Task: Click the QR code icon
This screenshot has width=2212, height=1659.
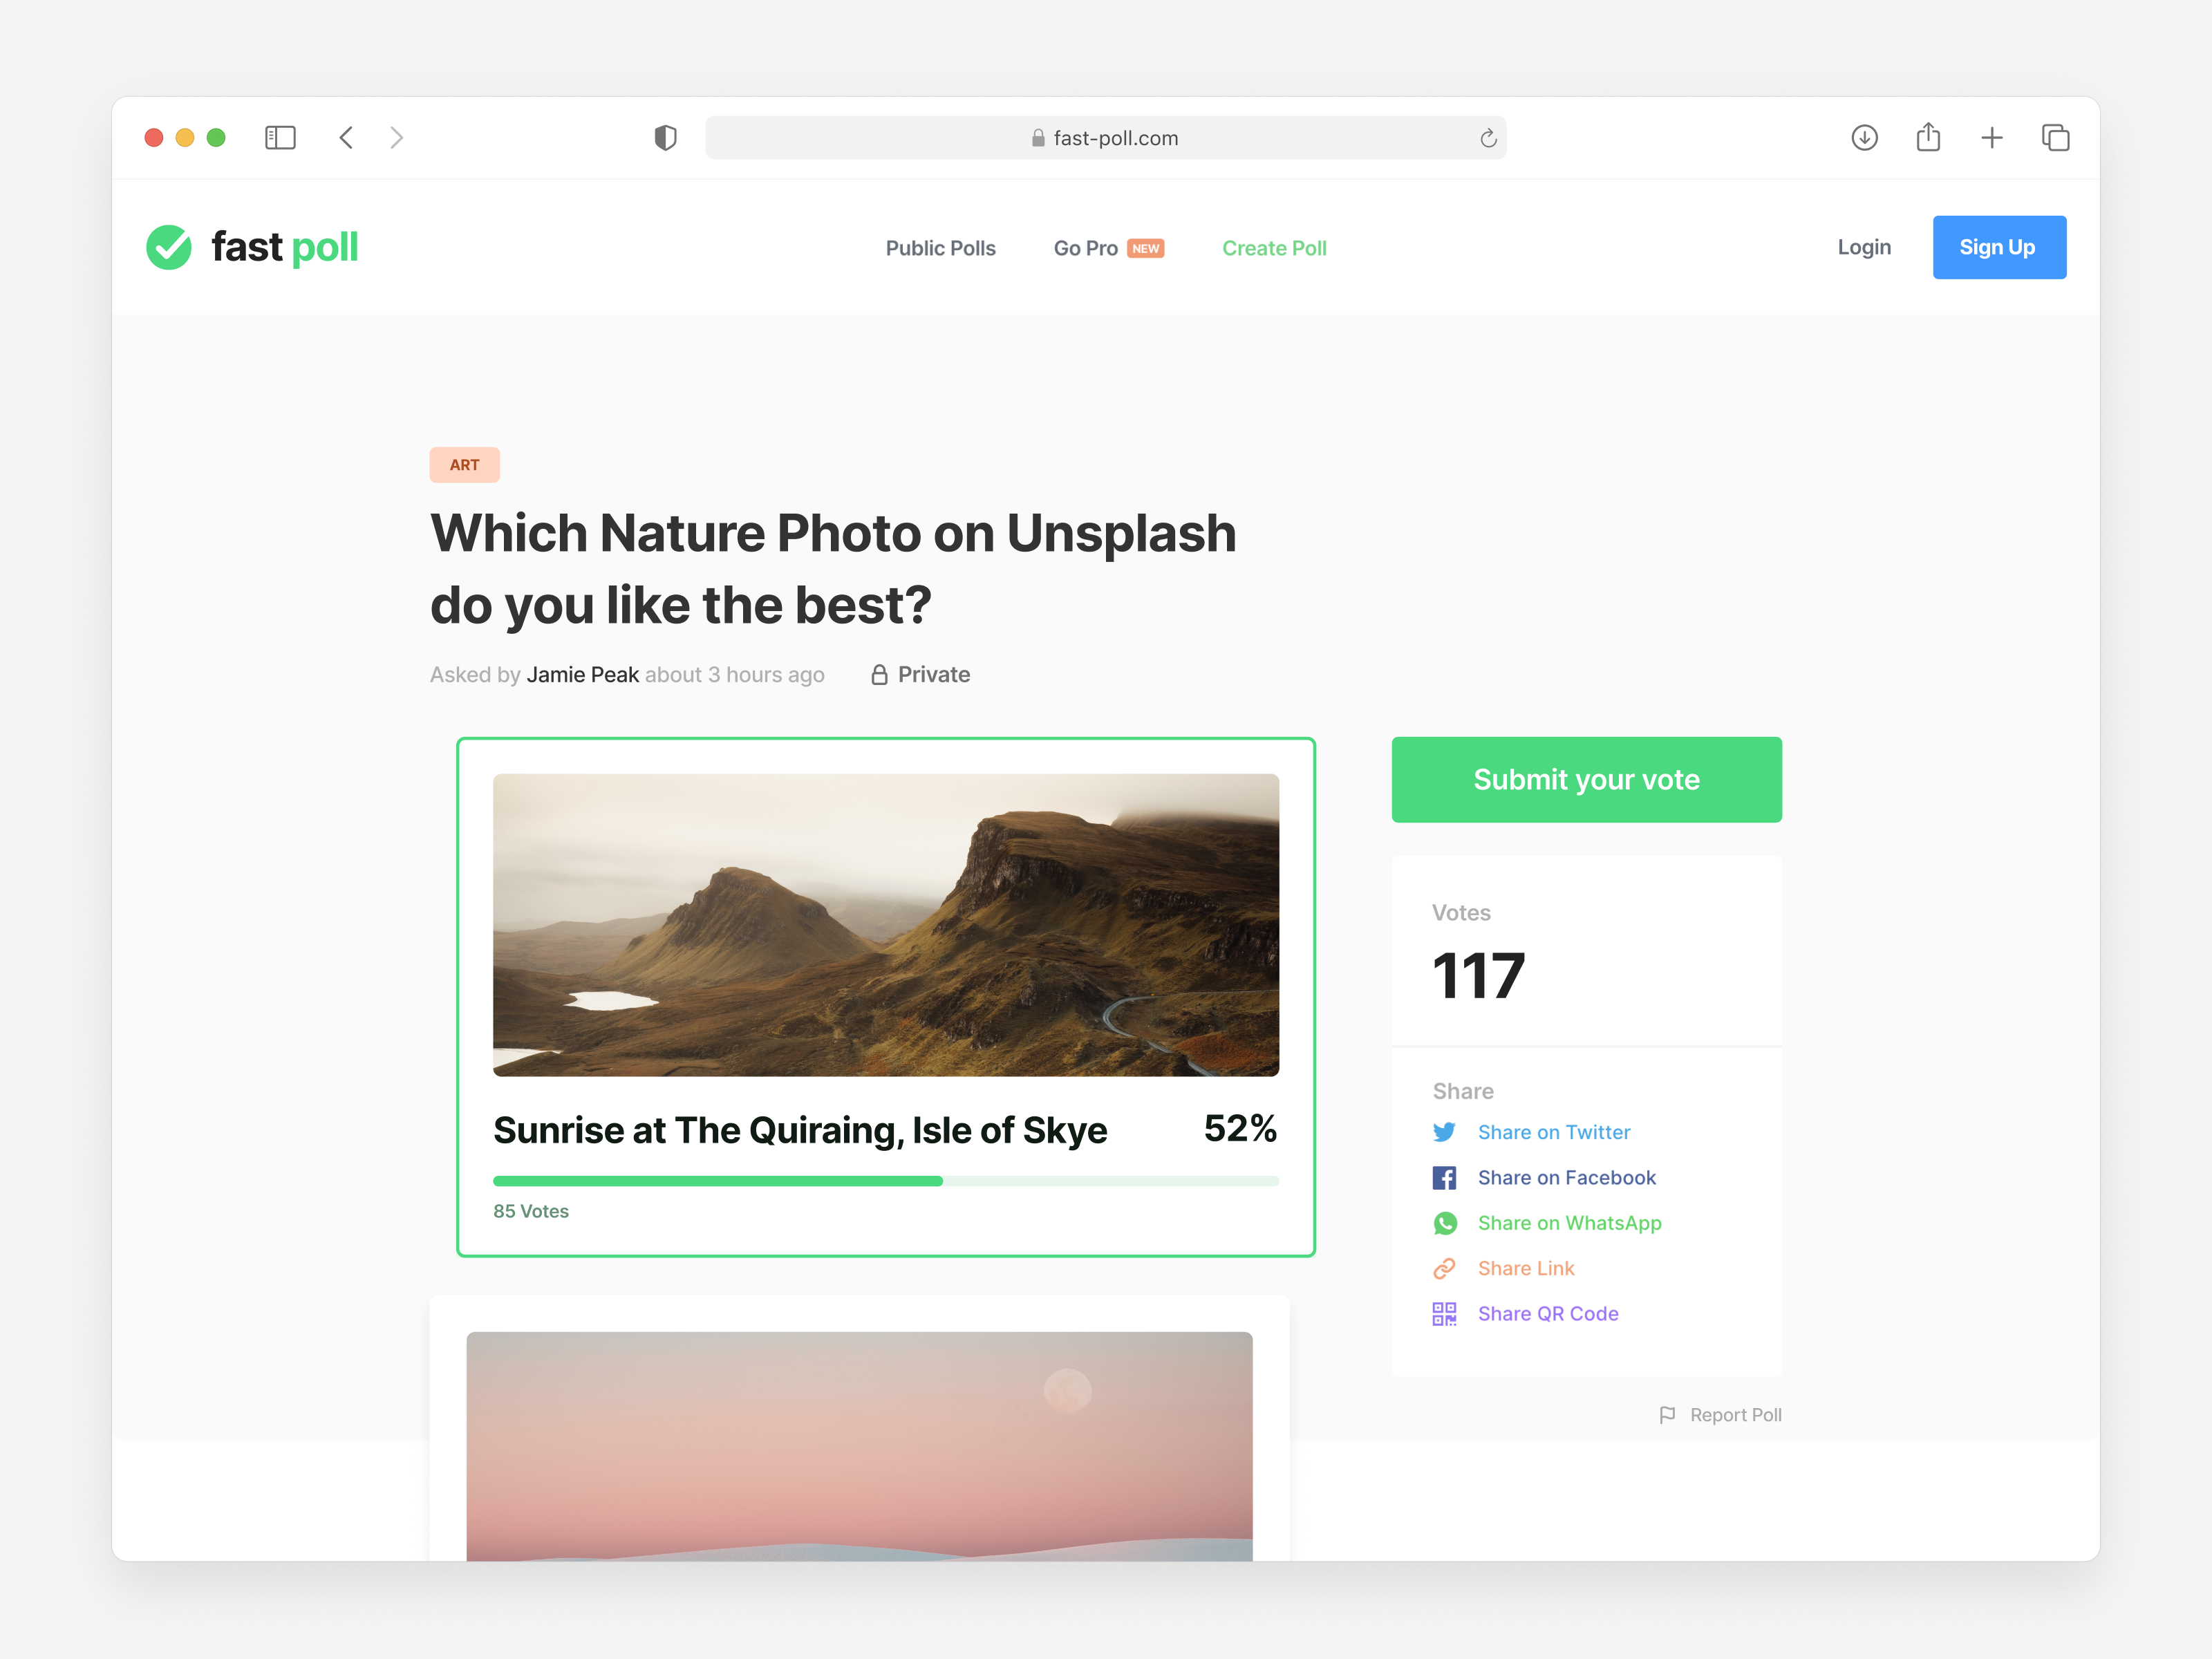Action: point(1444,1313)
